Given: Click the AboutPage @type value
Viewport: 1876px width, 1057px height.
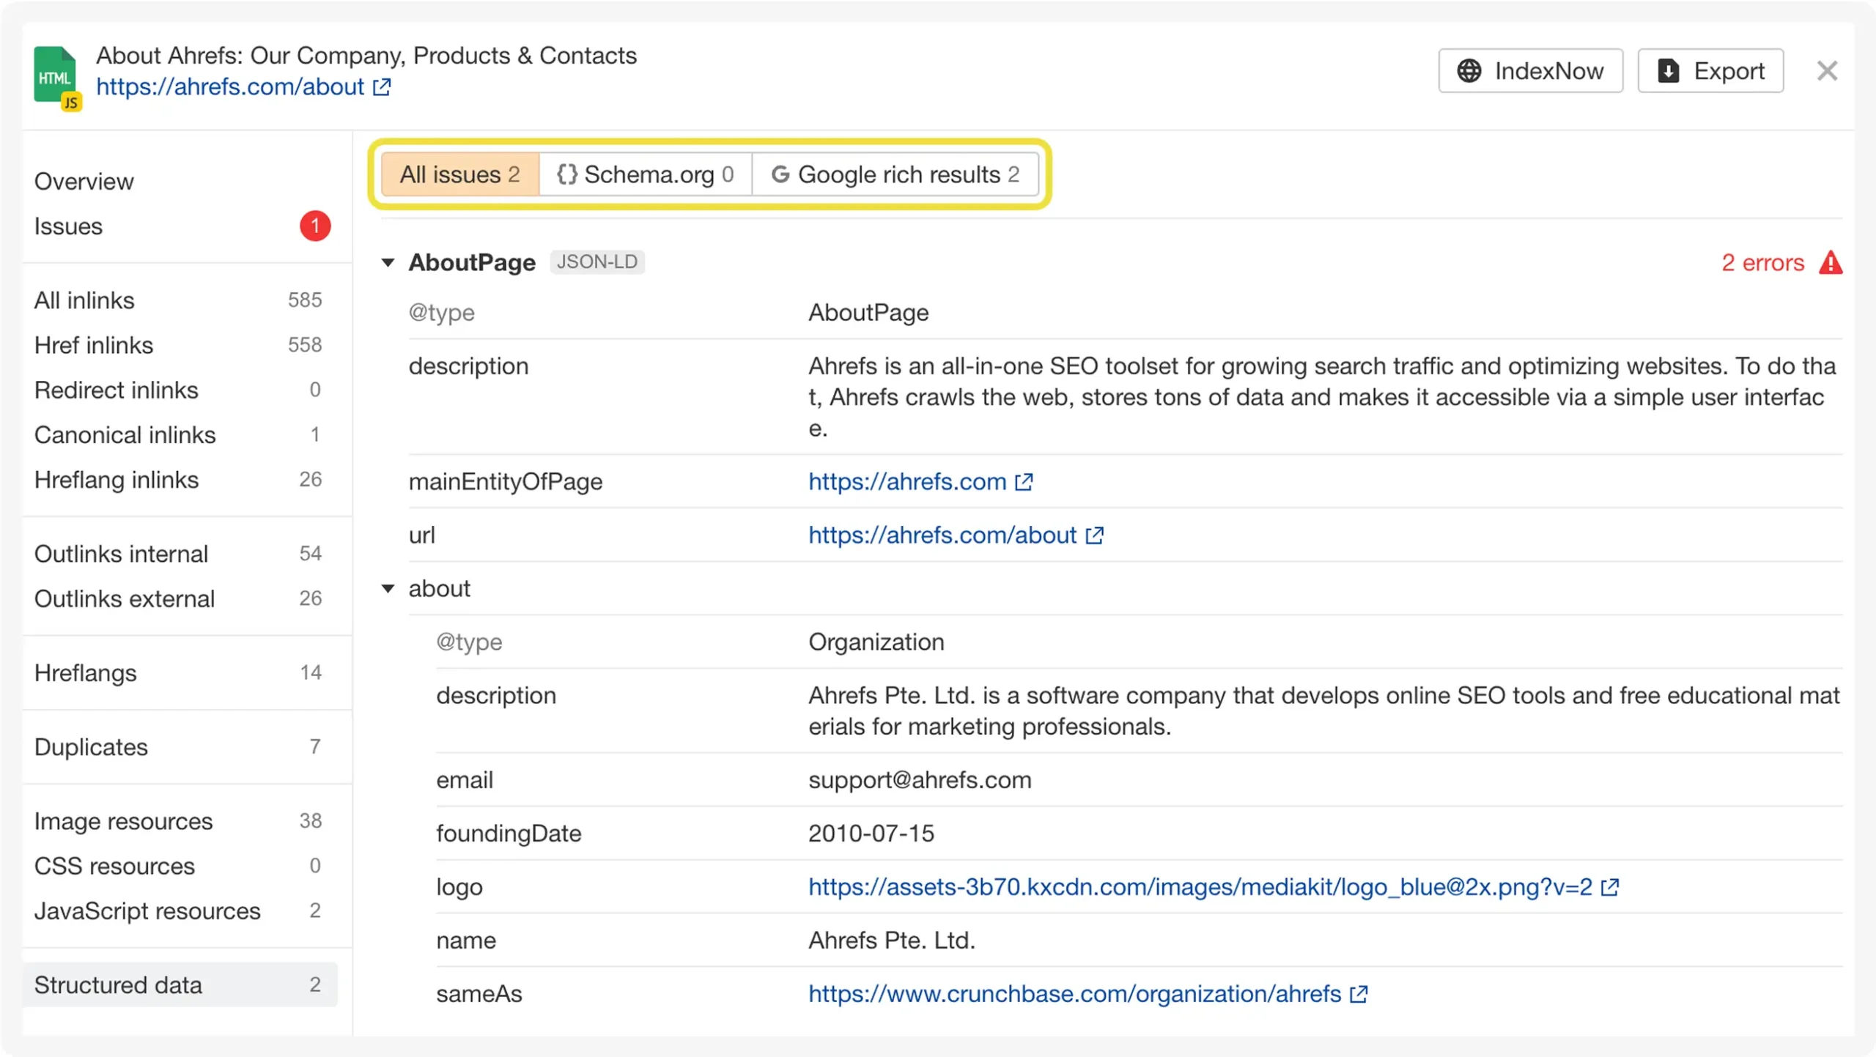Looking at the screenshot, I should click(868, 313).
